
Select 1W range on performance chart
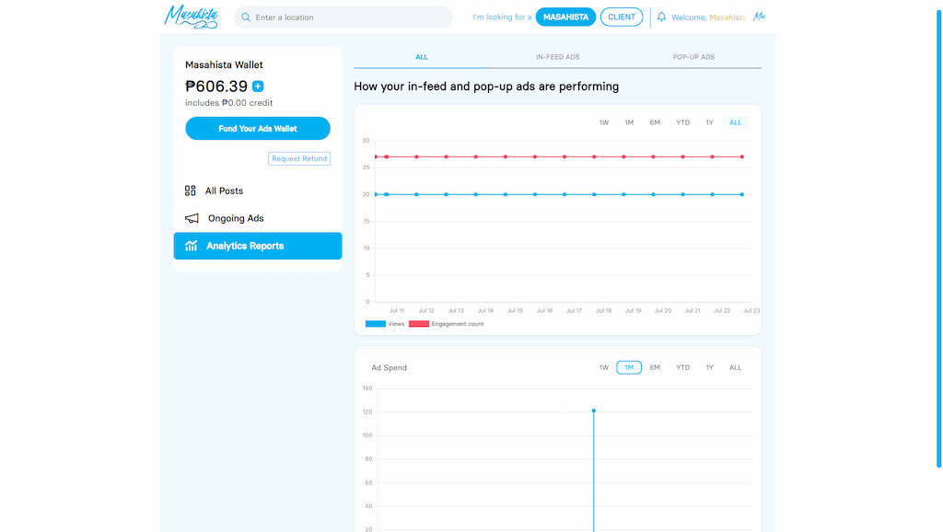(604, 122)
